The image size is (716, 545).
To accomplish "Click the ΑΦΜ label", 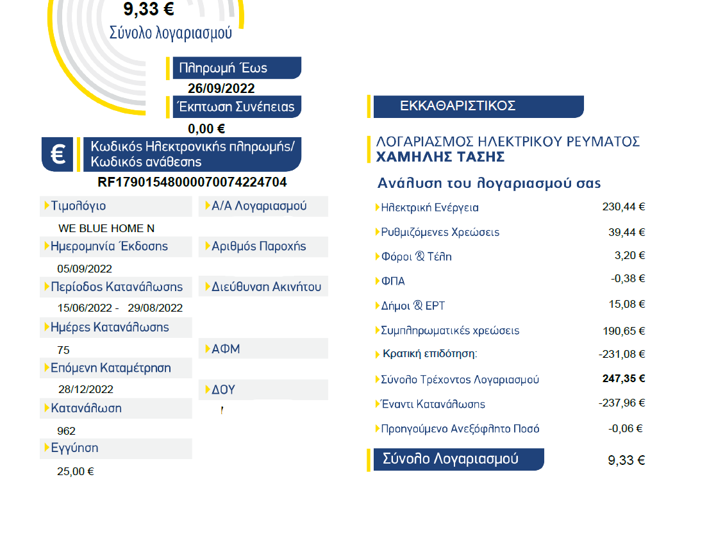I will (x=226, y=349).
